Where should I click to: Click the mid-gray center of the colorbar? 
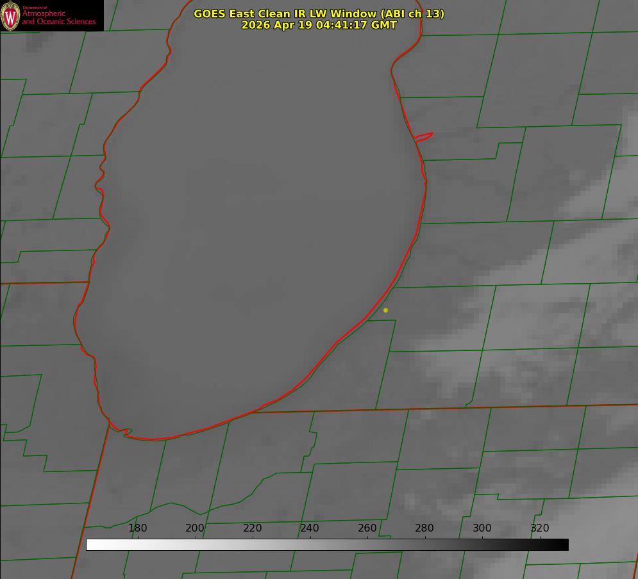327,545
